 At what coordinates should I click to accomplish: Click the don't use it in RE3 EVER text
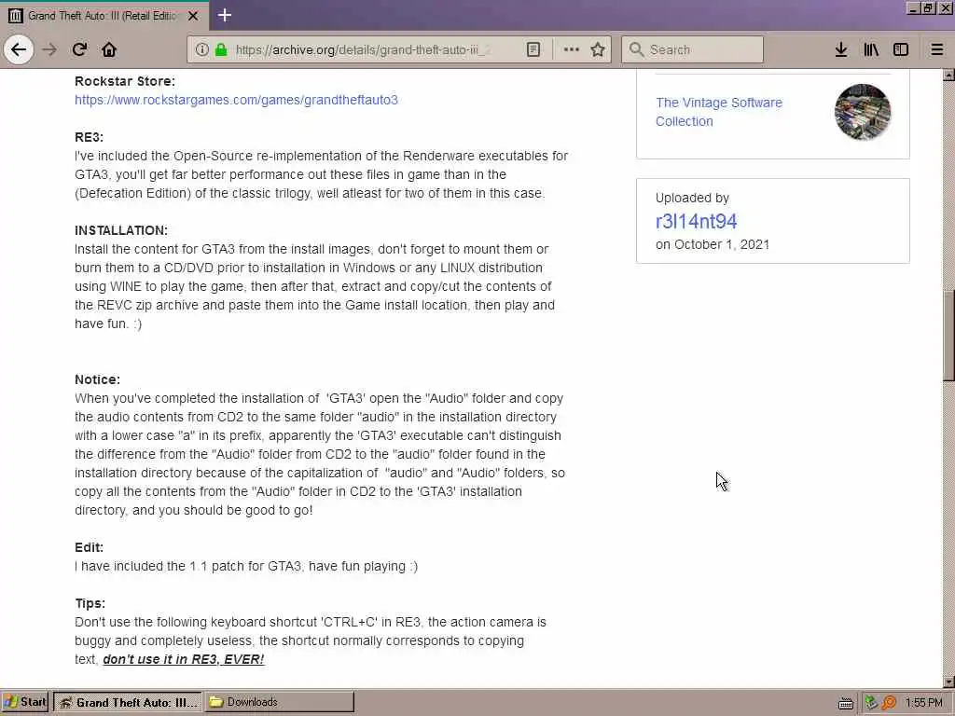point(184,659)
